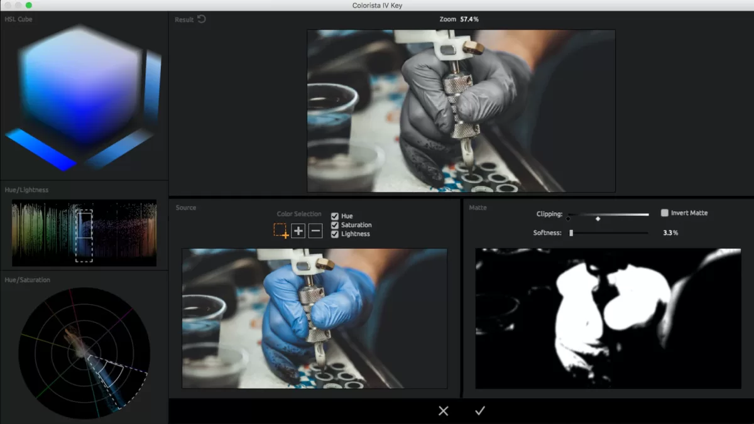Screen dimensions: 754x424
Task: Uncheck the Lightness checkbox
Action: pos(335,234)
